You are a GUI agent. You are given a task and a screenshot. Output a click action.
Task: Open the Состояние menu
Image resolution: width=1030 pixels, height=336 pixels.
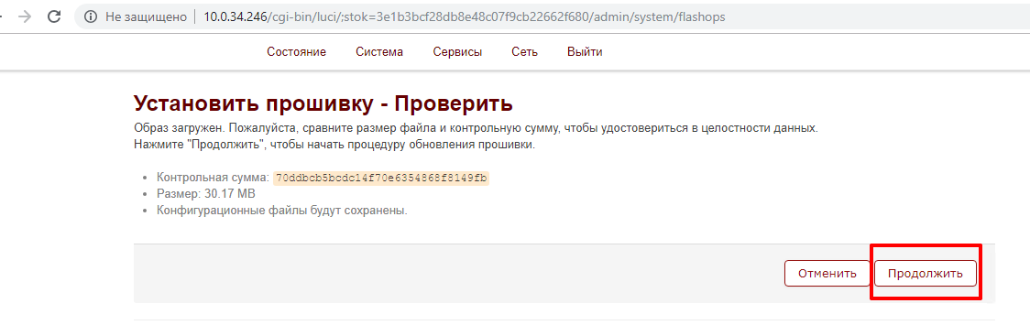click(296, 52)
